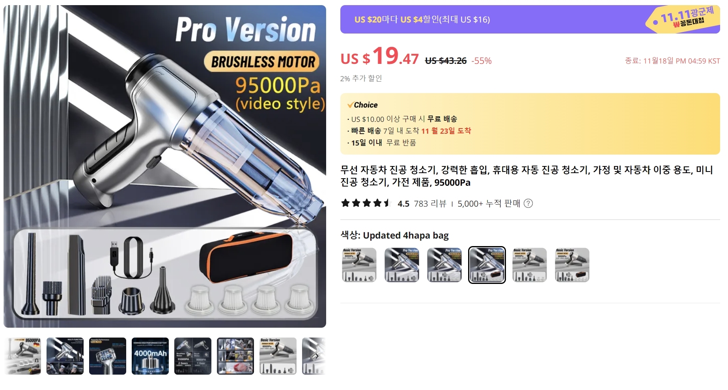Open the help icon beside cumulative sales
This screenshot has height=390, width=728.
coord(528,203)
